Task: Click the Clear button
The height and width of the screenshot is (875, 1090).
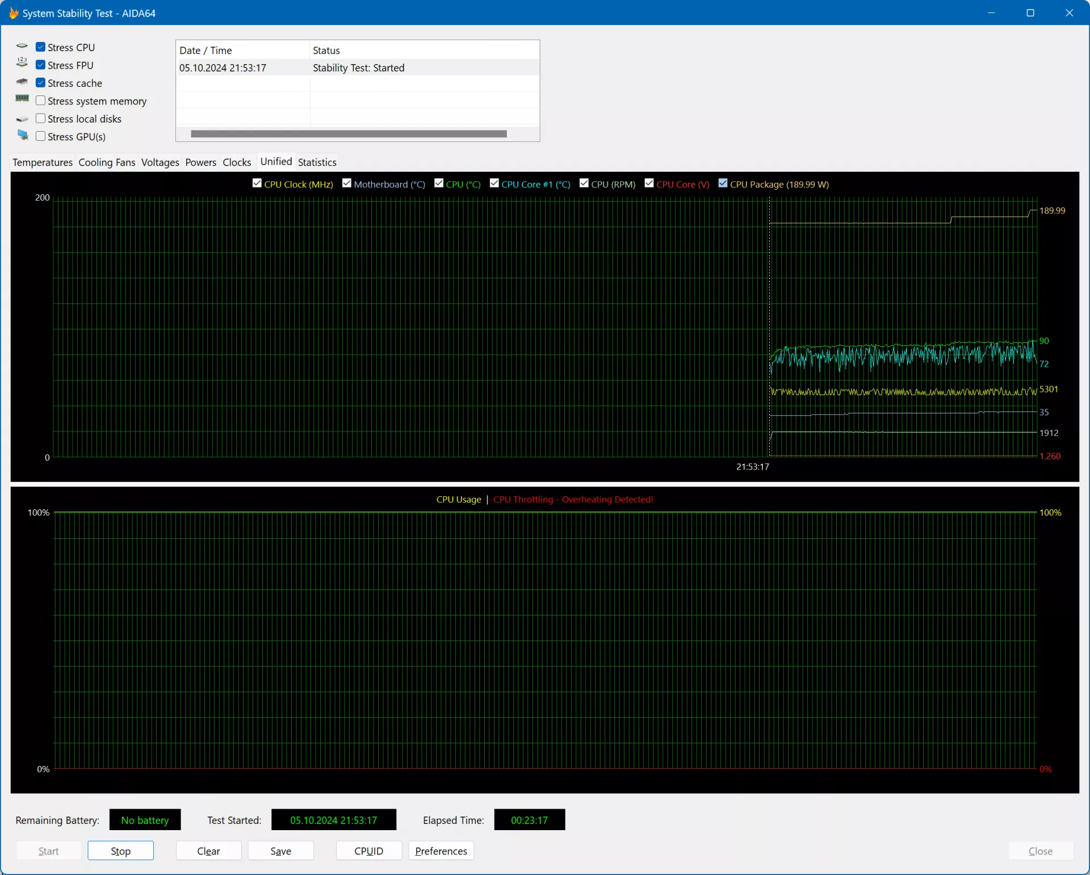Action: [208, 851]
